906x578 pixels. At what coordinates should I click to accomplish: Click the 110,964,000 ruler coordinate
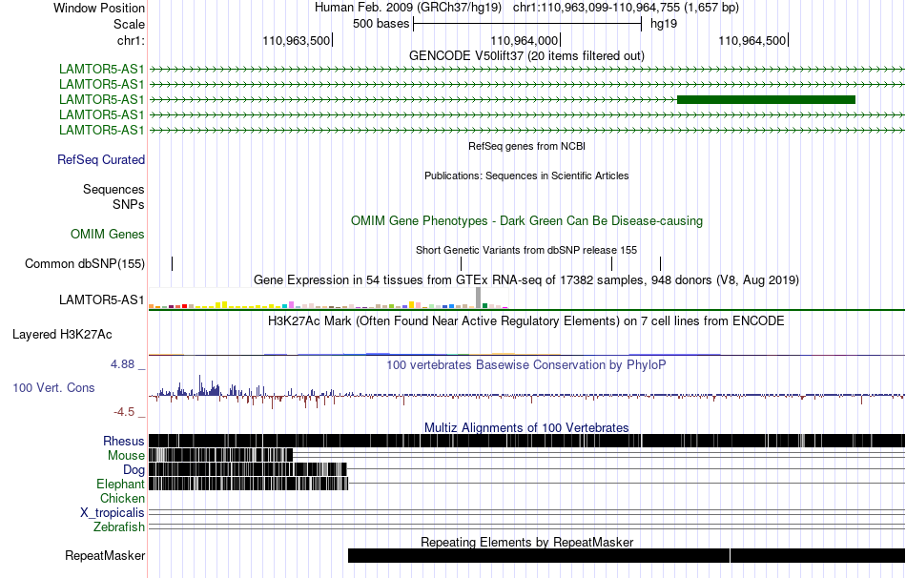tap(525, 40)
